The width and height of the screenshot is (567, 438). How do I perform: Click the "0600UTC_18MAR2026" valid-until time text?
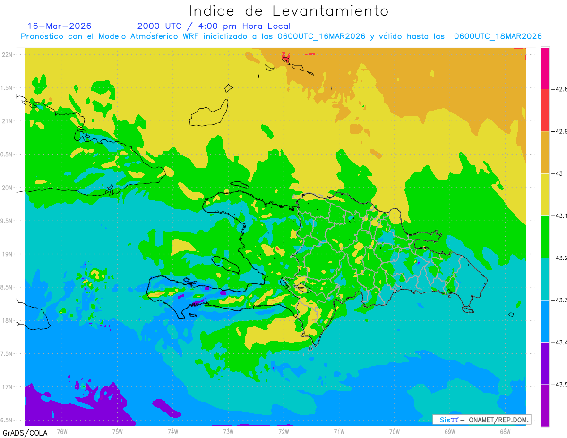pos(498,36)
